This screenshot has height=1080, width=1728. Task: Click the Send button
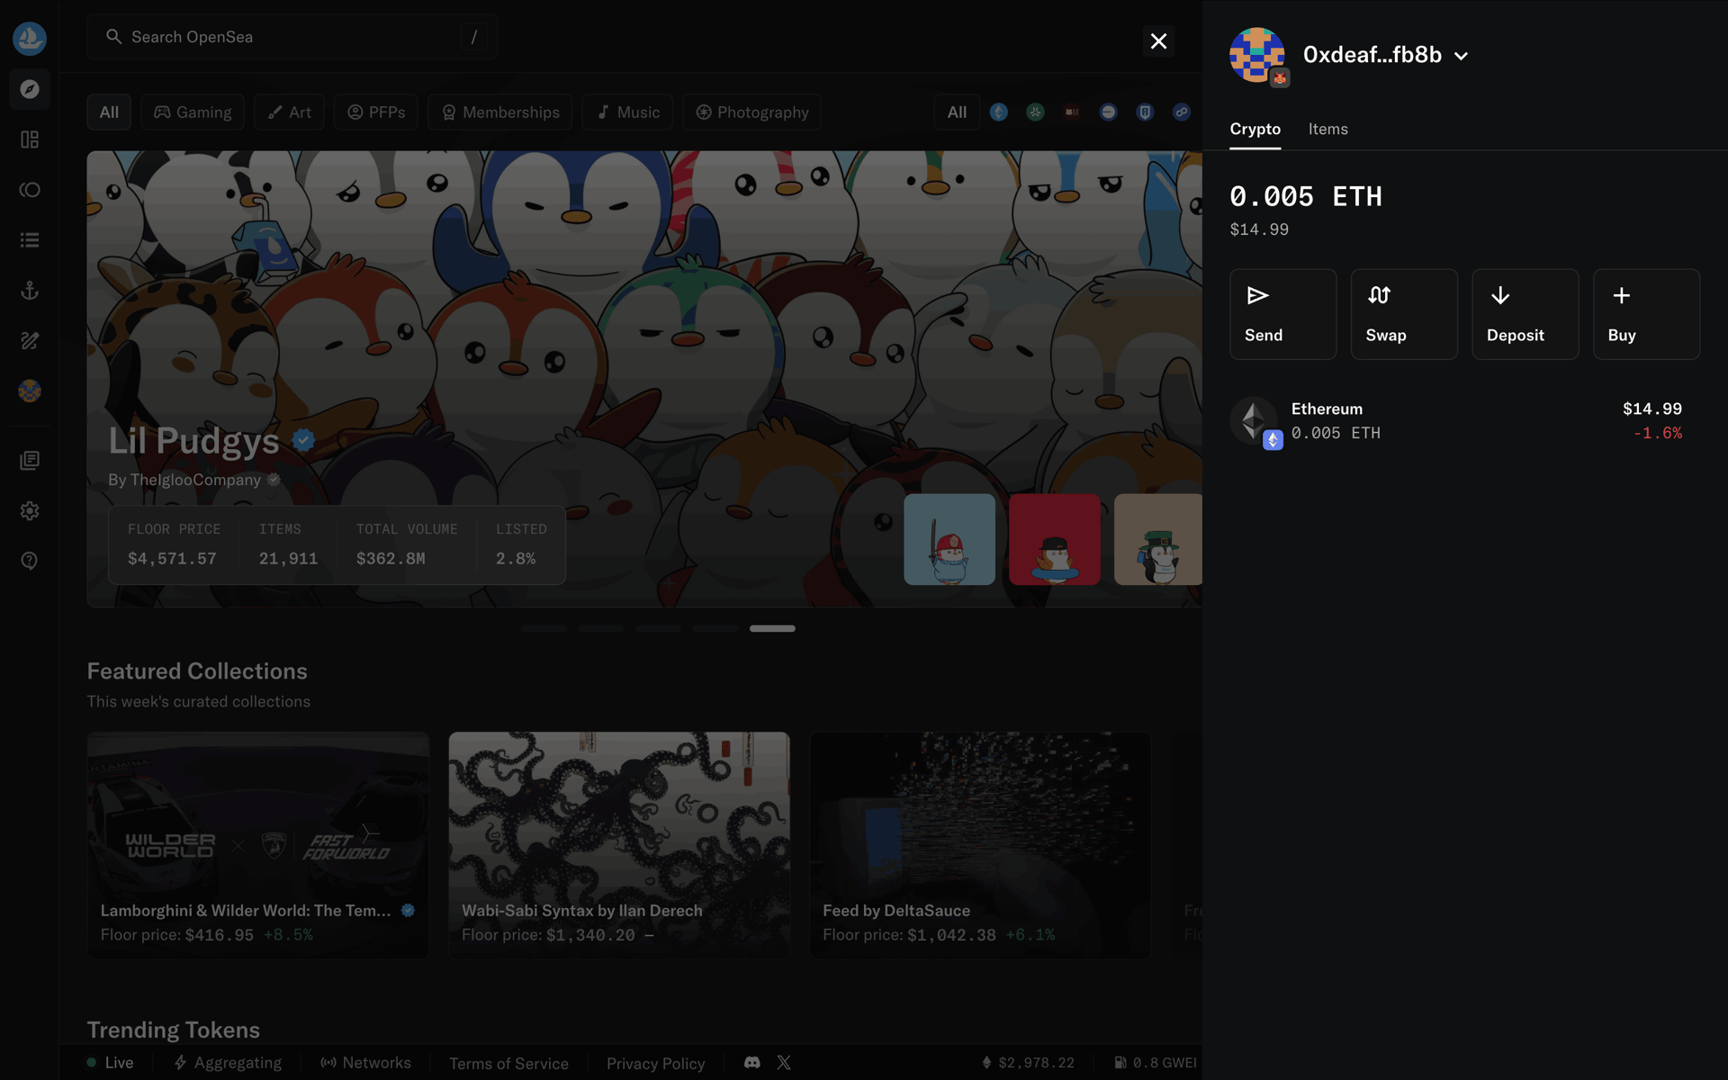tap(1282, 314)
